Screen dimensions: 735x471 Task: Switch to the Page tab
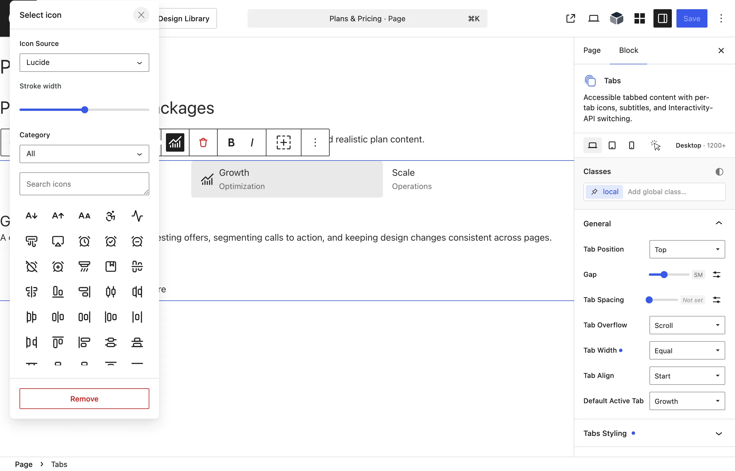(592, 51)
